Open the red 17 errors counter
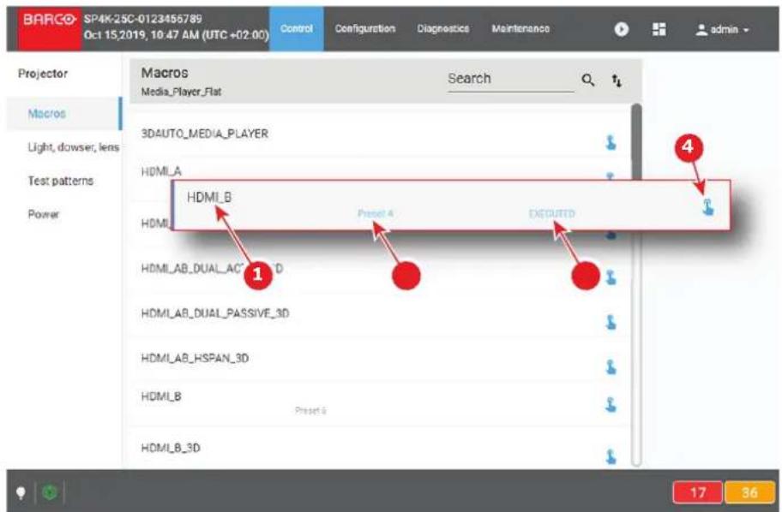 (697, 492)
